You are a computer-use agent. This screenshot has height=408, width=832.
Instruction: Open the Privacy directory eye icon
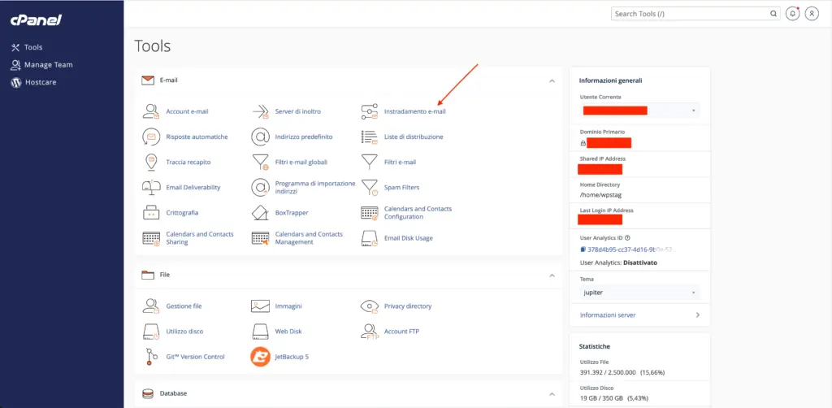(x=369, y=306)
